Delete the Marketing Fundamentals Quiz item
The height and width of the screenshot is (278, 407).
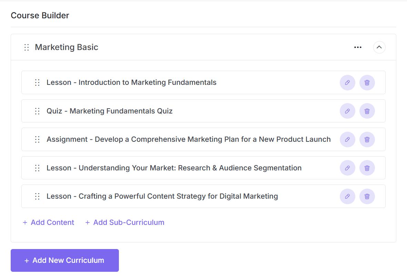tap(367, 111)
